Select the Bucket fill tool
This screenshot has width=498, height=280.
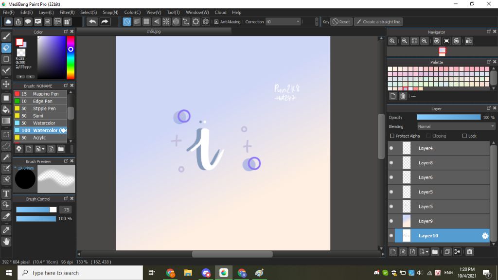(6, 109)
